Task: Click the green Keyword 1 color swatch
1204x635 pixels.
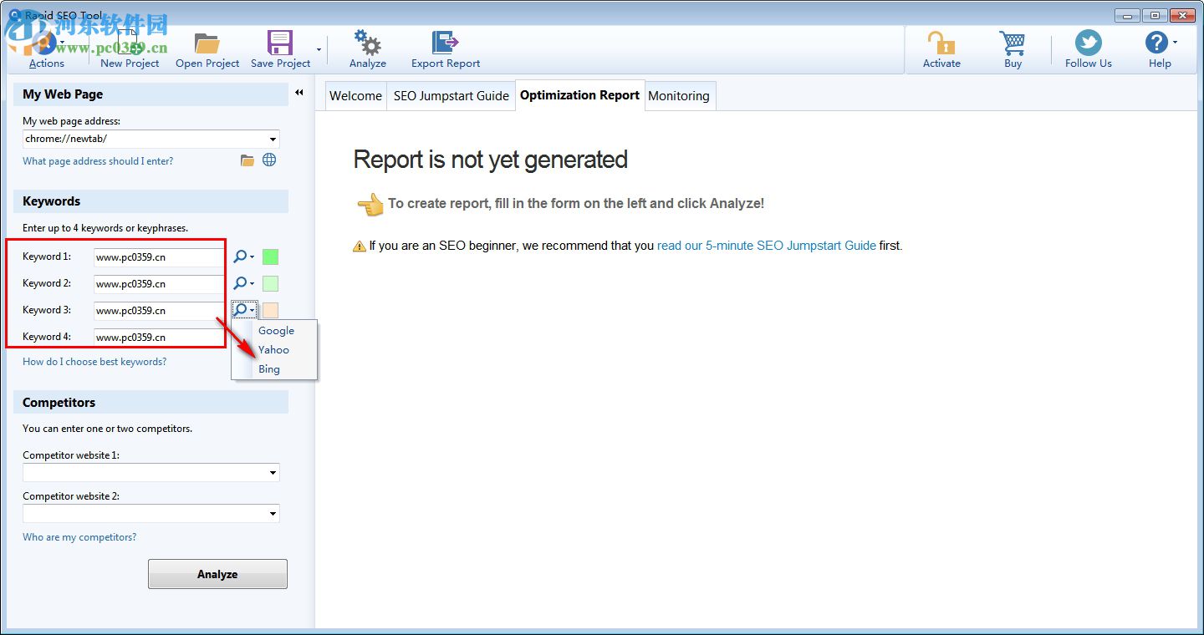Action: pos(270,257)
